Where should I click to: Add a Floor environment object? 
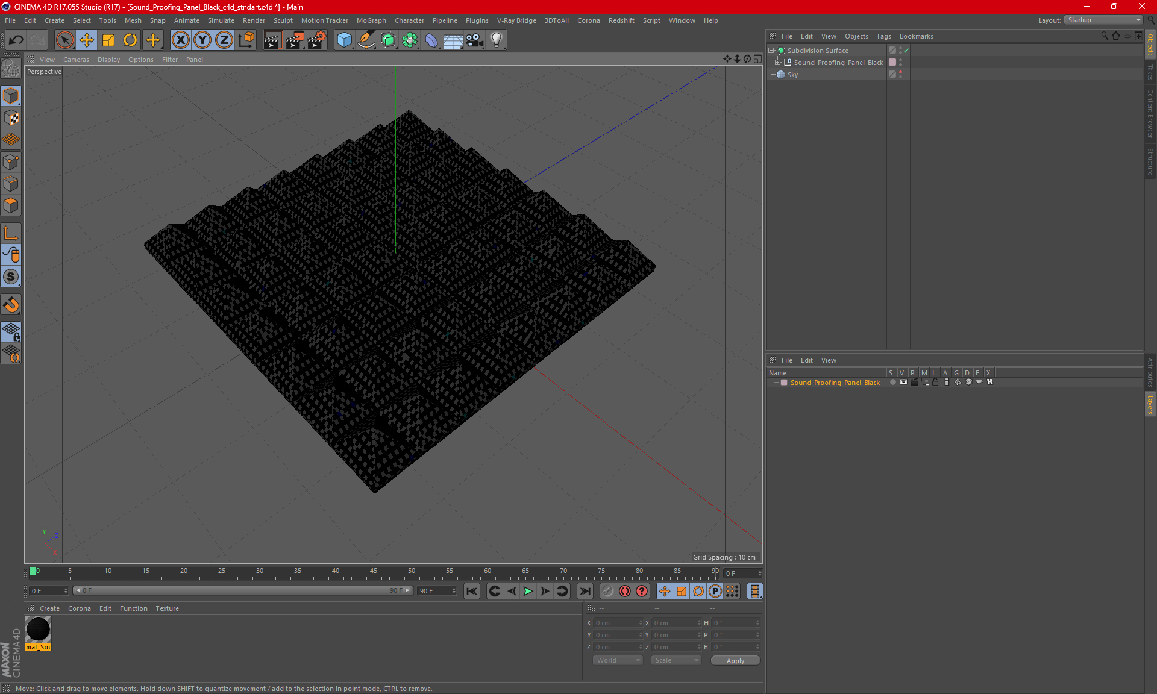453,40
